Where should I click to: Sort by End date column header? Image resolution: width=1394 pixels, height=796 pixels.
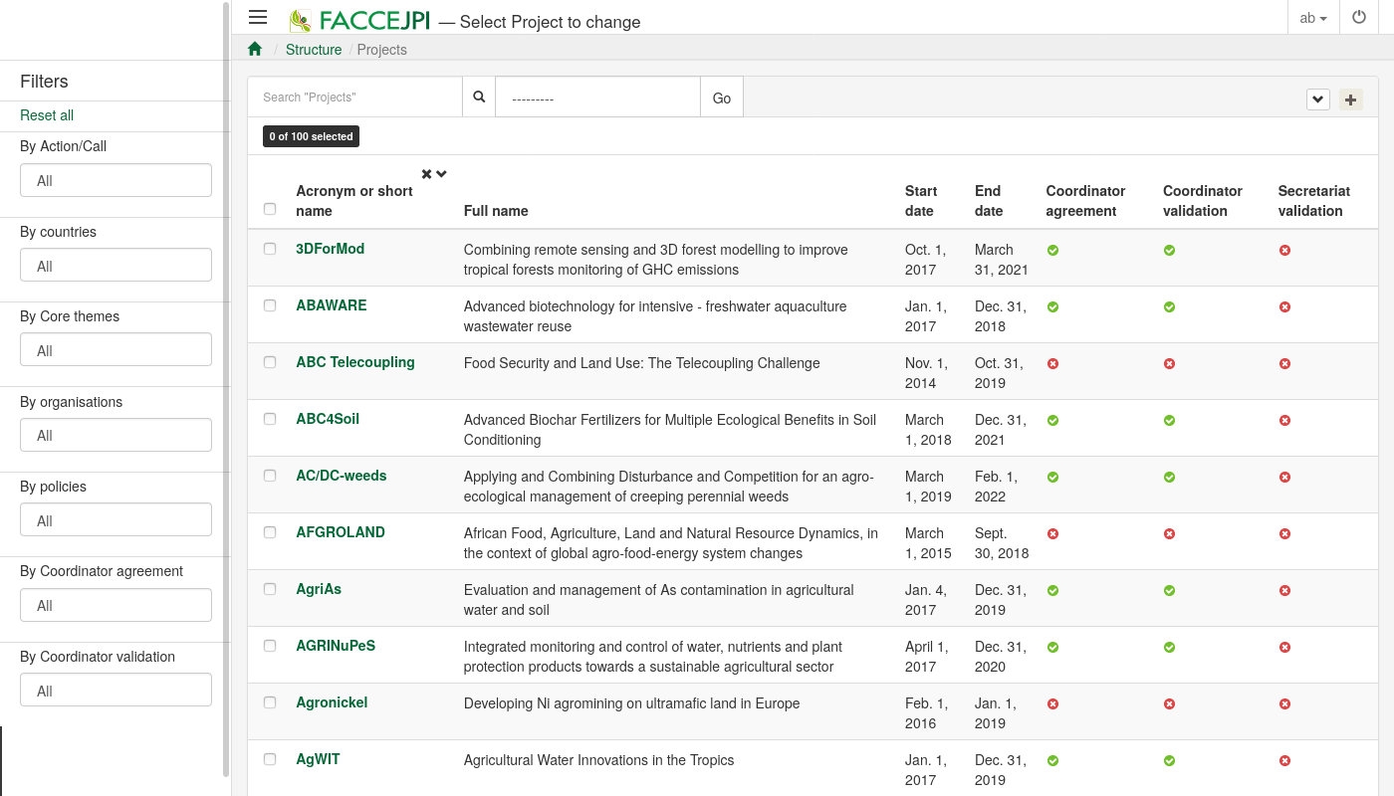[989, 201]
